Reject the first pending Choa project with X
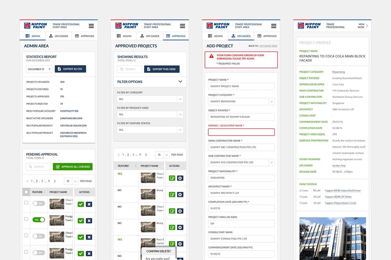 coord(89,204)
